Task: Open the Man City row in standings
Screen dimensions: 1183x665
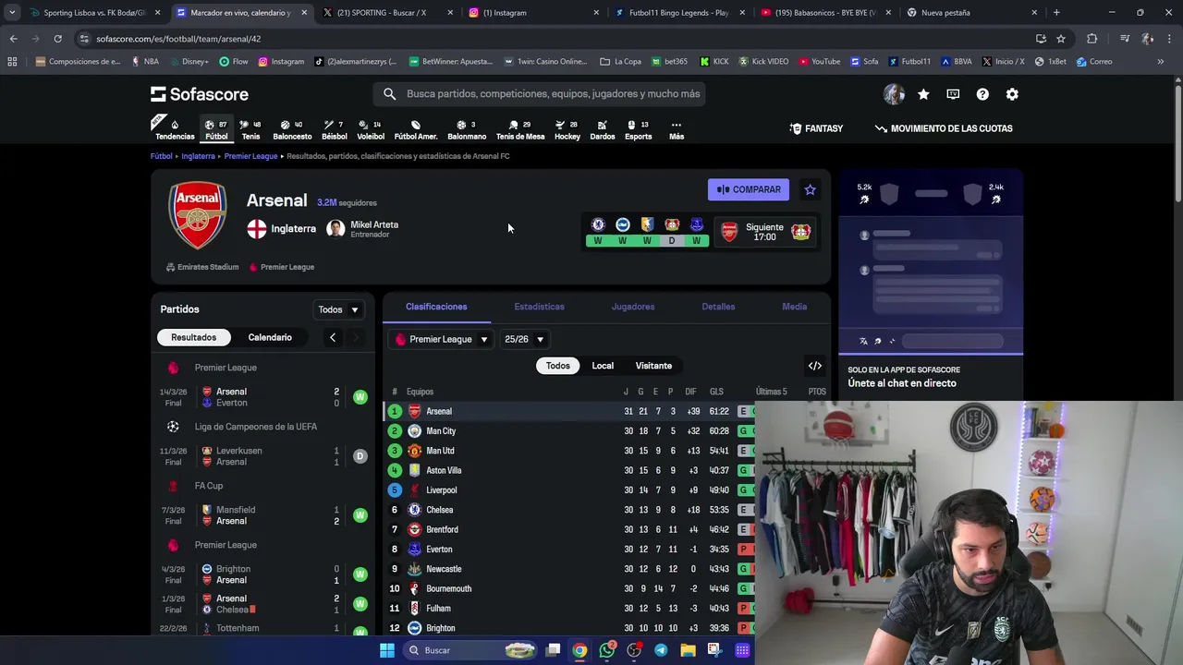Action: tap(569, 431)
